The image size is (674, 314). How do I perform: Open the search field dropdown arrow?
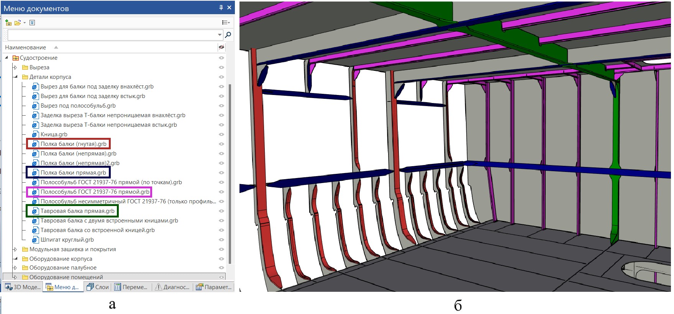(x=220, y=35)
